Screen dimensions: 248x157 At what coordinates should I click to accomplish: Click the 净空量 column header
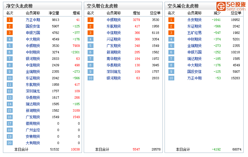54,13
